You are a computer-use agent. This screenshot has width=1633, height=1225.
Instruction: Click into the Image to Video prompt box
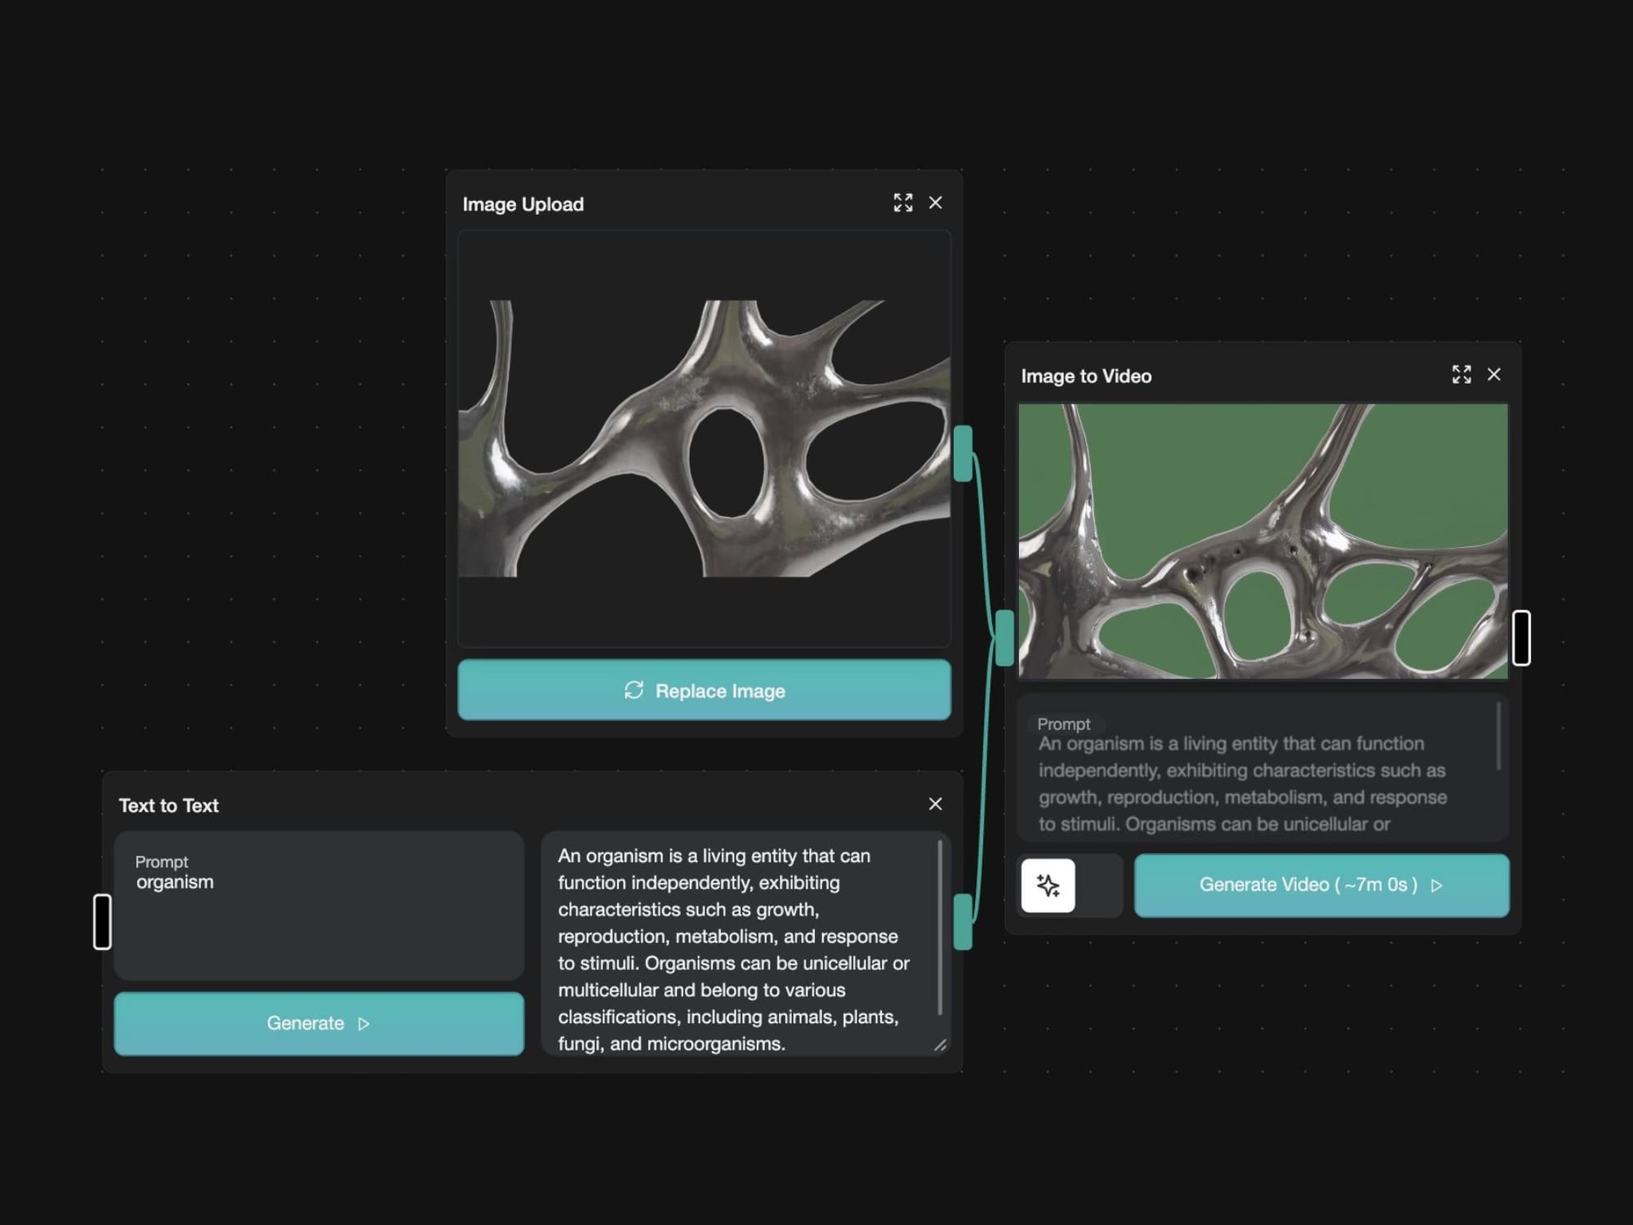pos(1257,782)
